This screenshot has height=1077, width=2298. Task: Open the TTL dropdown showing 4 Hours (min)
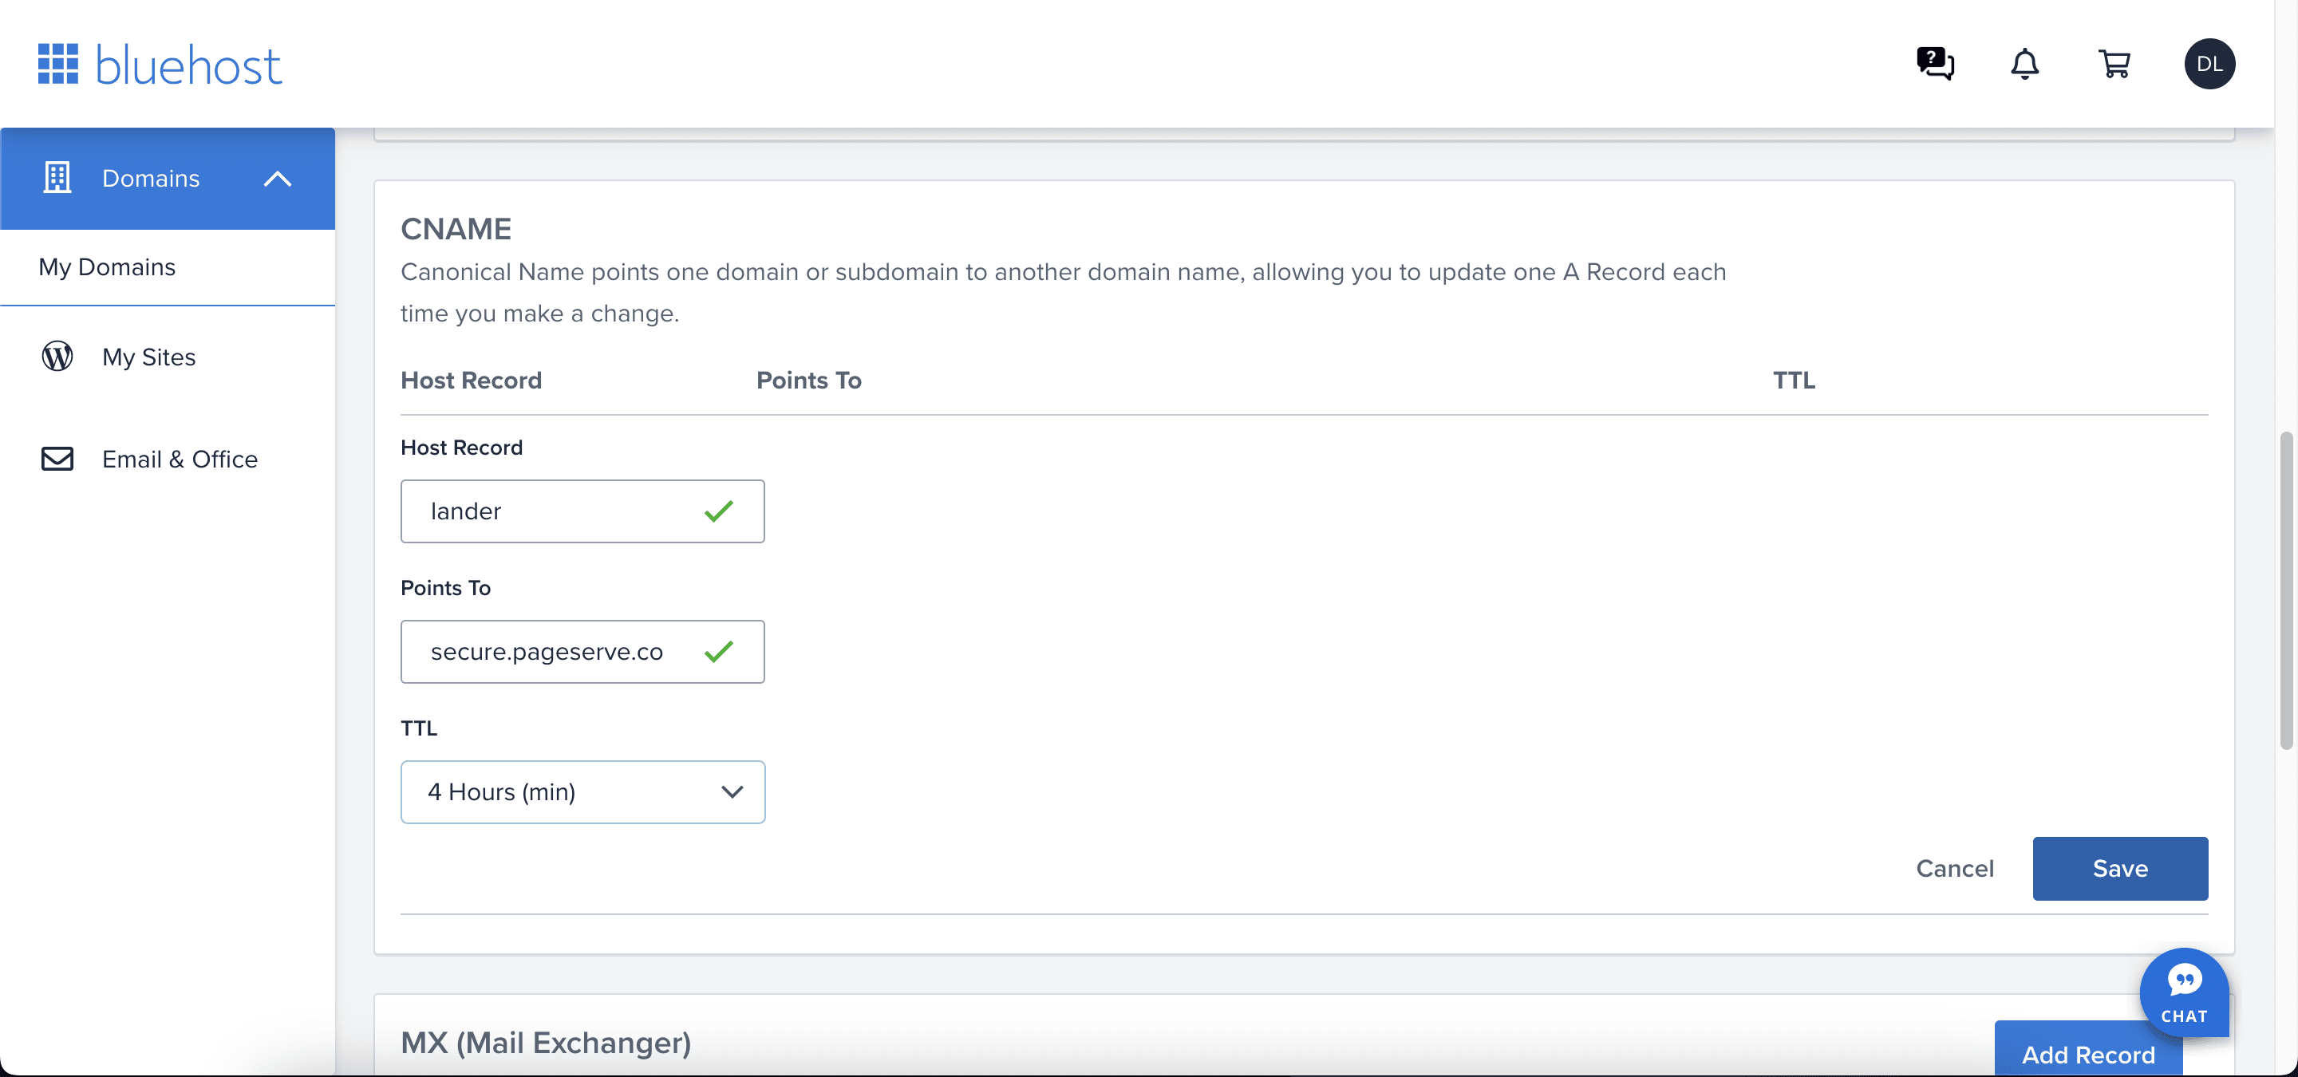pos(582,791)
